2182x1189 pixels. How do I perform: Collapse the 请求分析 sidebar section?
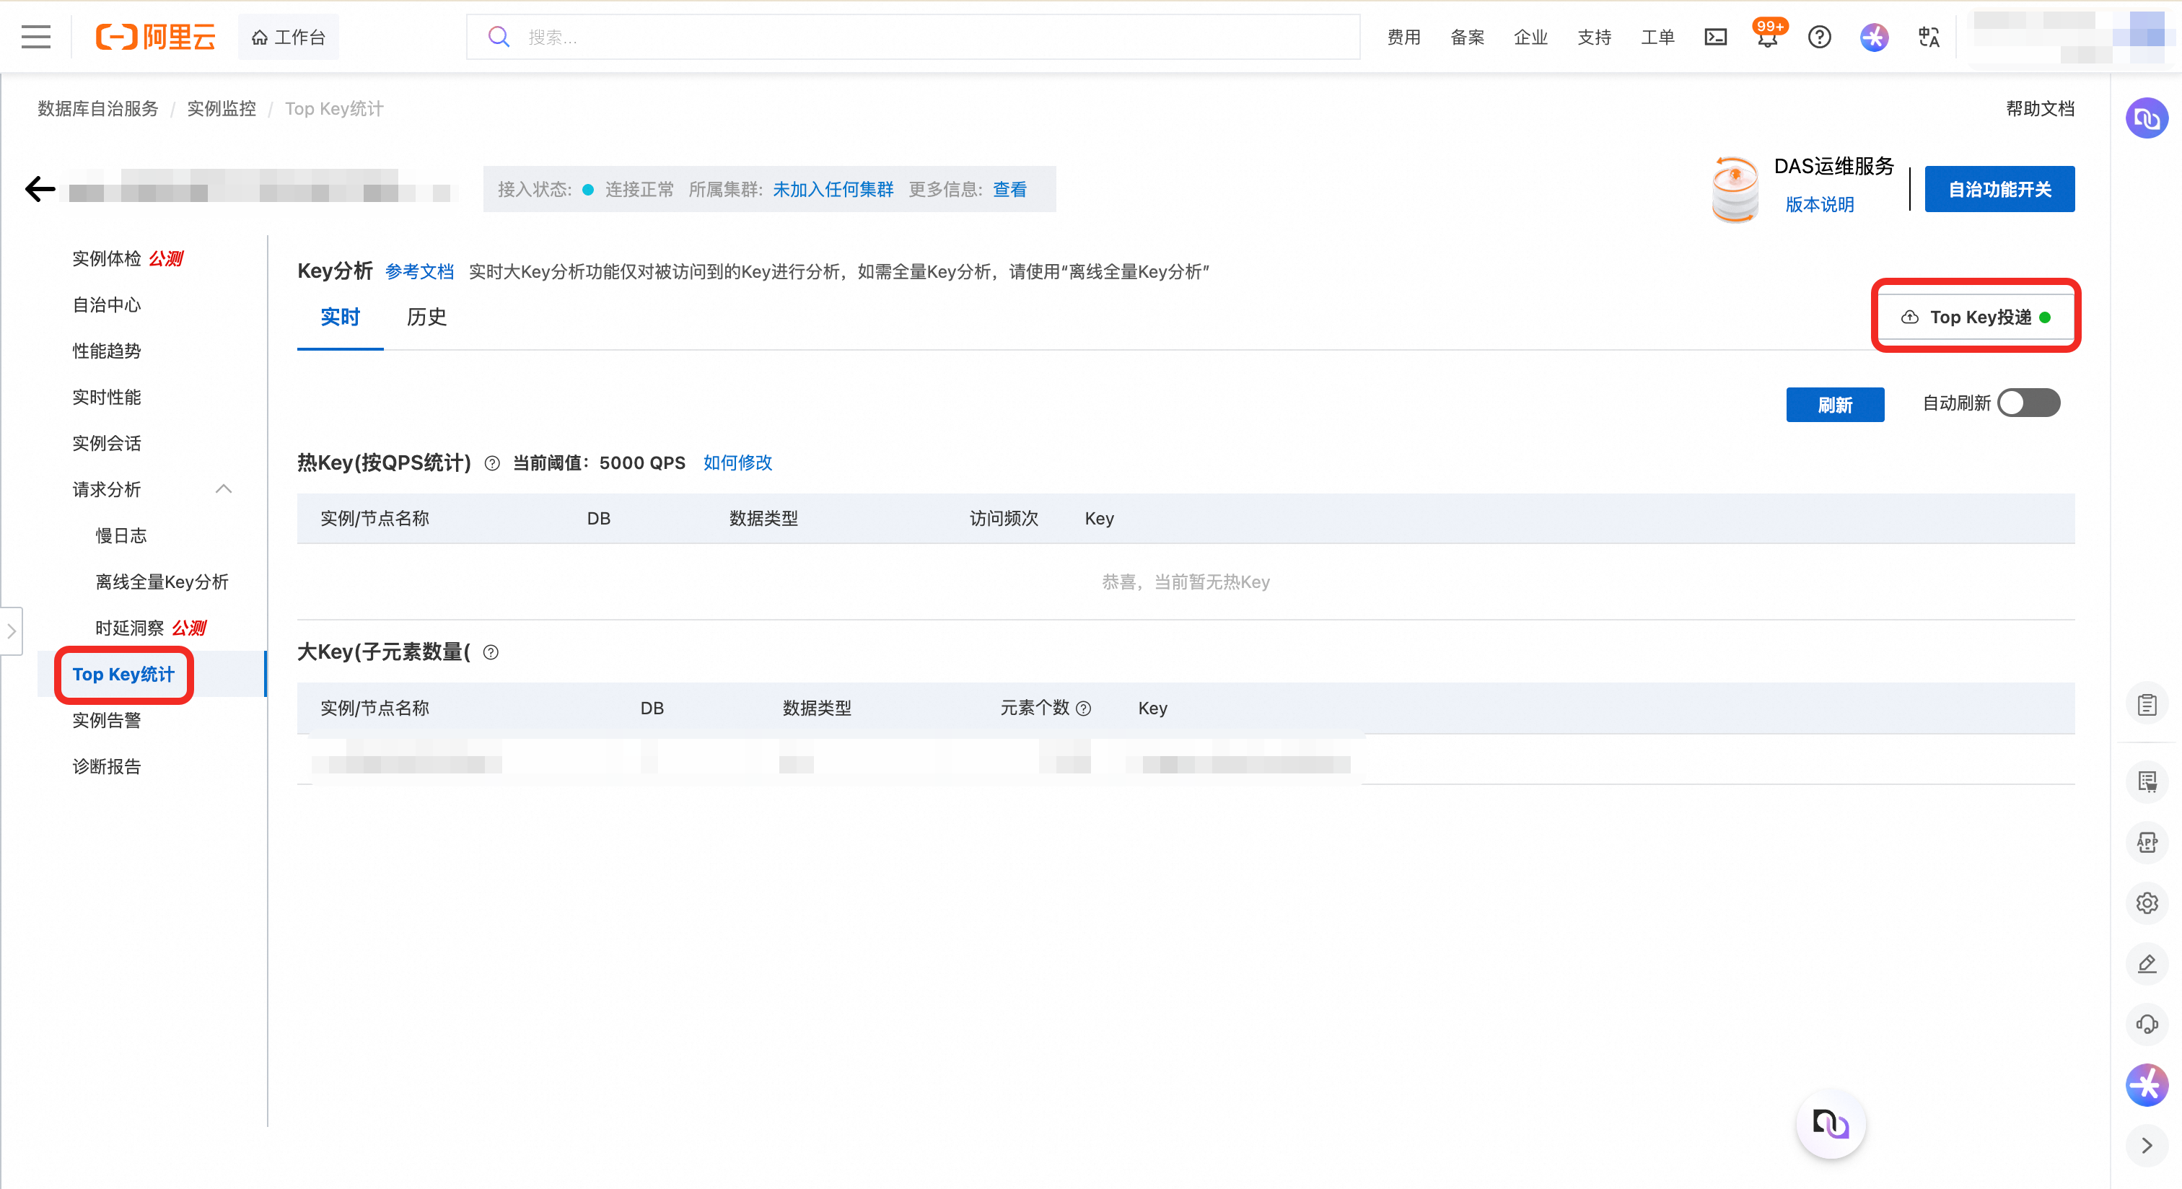coord(224,488)
